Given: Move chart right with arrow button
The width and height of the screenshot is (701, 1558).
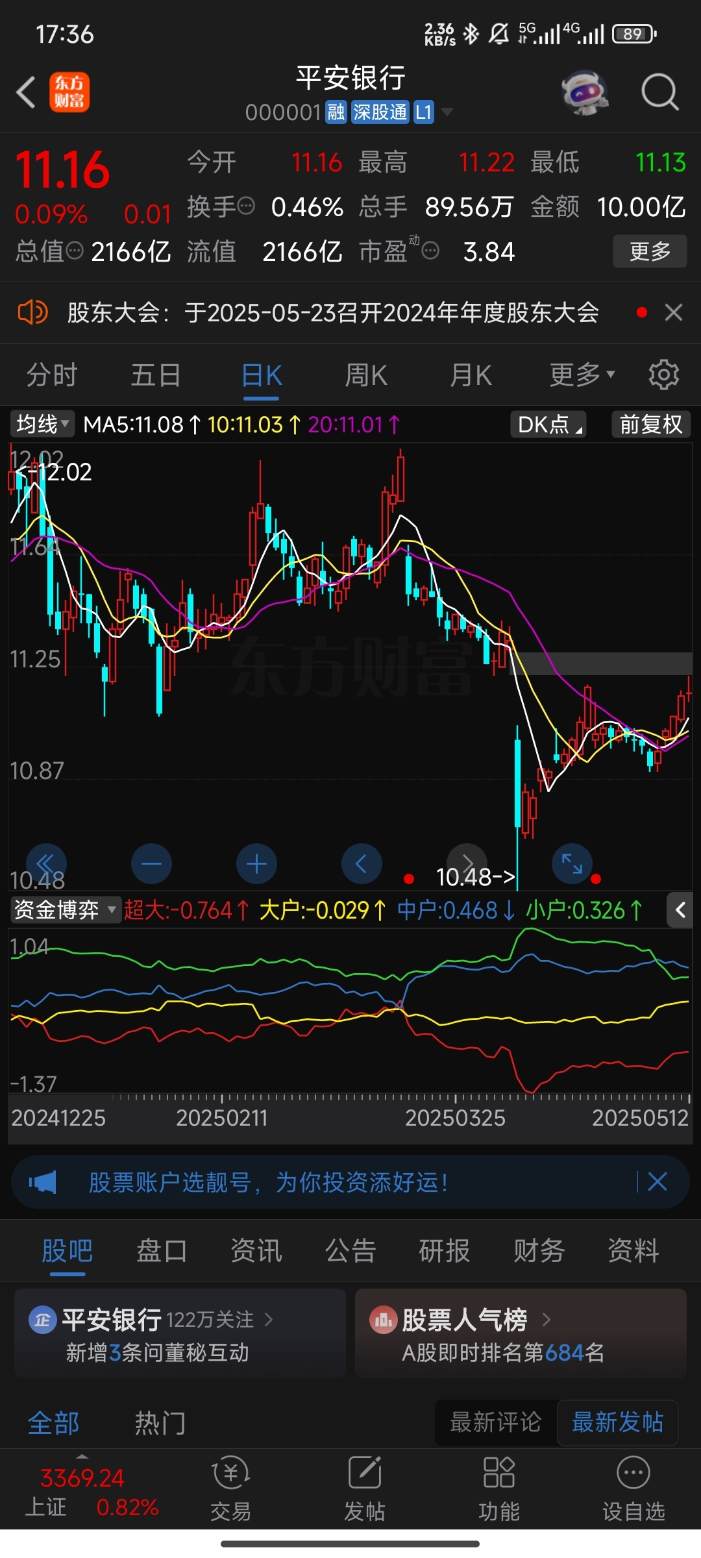Looking at the screenshot, I should click(x=467, y=864).
